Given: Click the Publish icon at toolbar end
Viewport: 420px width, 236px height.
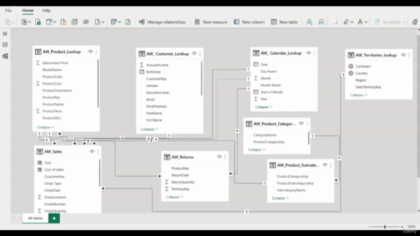Looking at the screenshot, I should 415,22.
